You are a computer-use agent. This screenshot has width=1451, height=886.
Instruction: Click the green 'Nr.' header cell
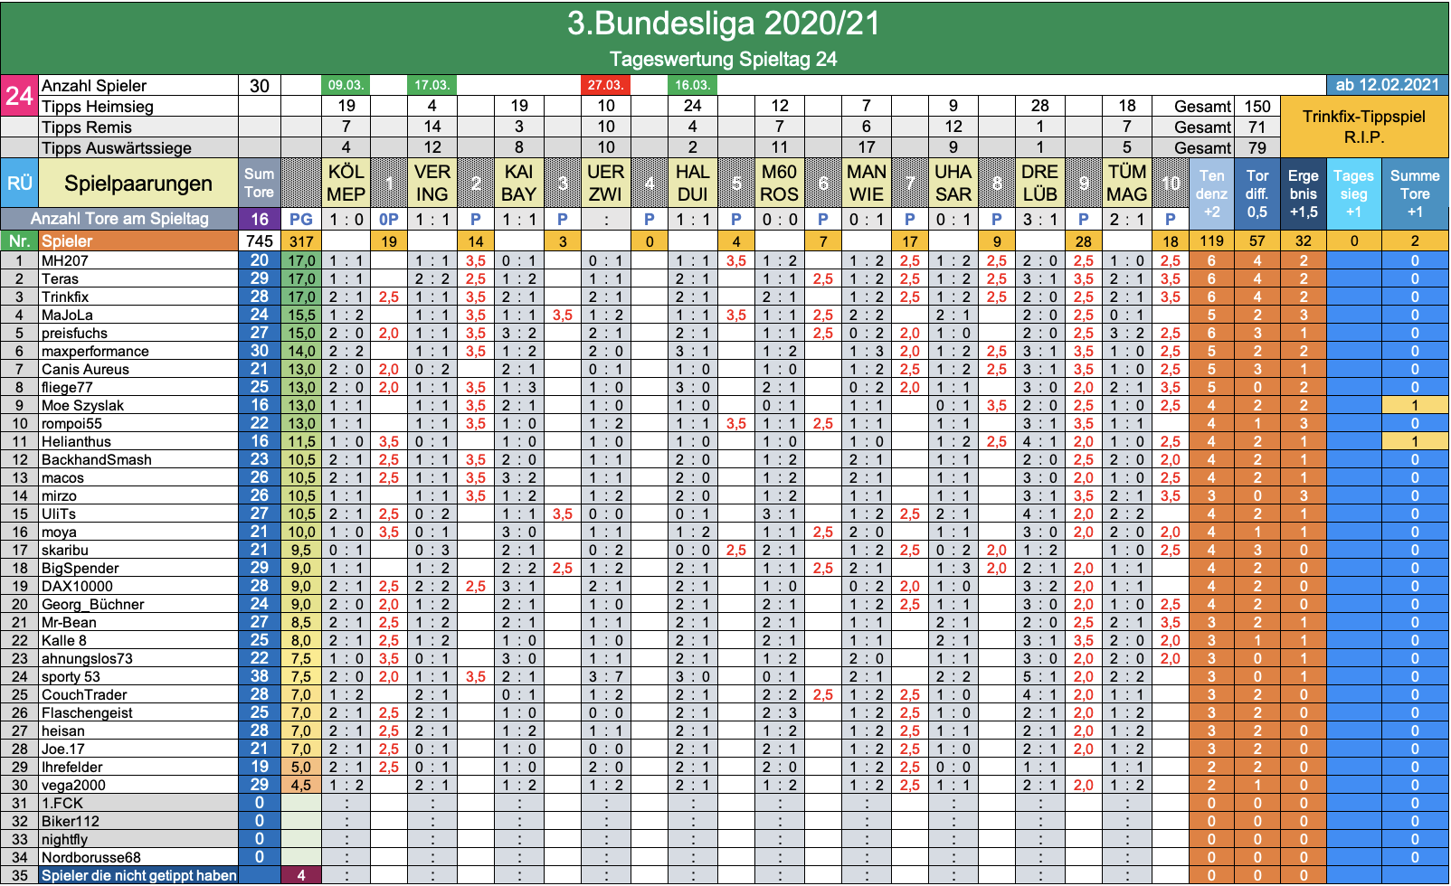pos(20,240)
